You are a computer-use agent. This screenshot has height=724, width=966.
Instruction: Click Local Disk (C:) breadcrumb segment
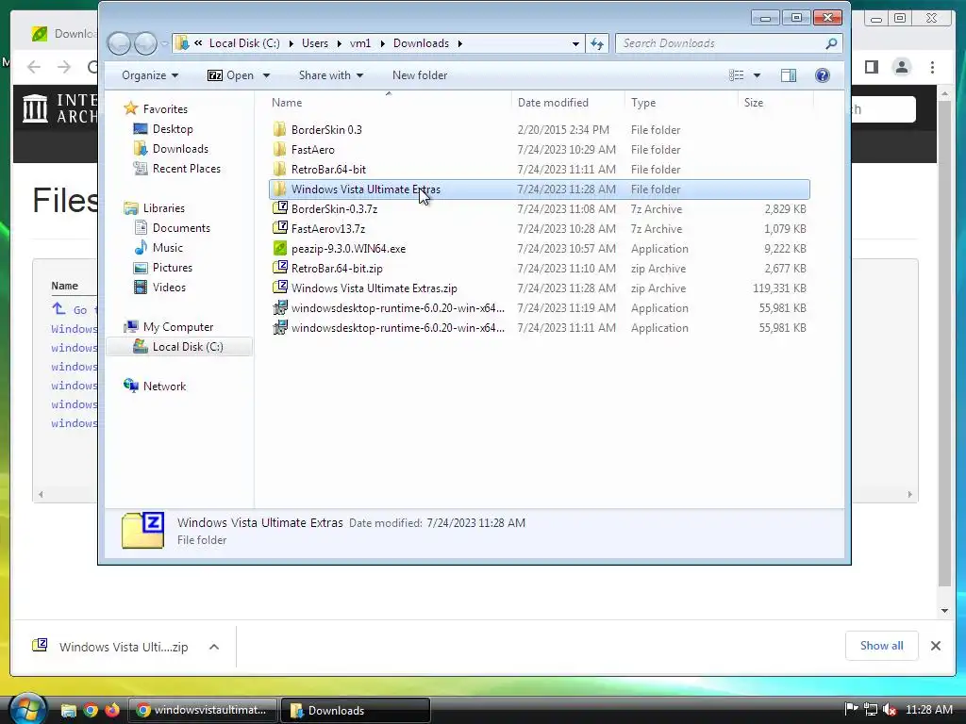coord(244,43)
